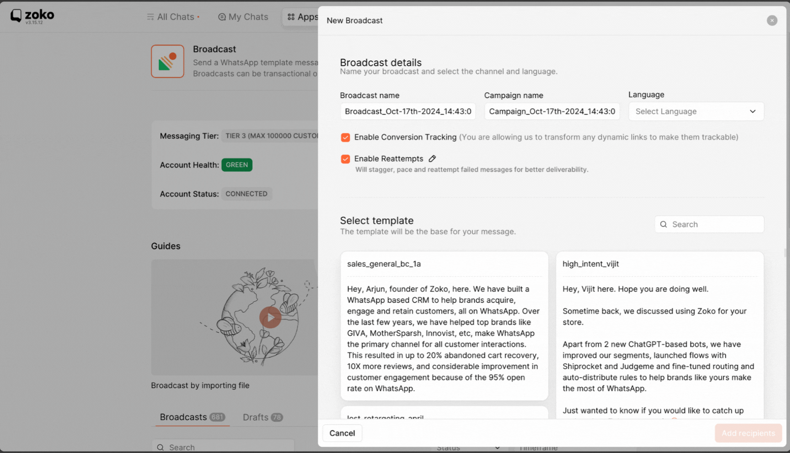Click the template search magnifier icon

coord(664,224)
